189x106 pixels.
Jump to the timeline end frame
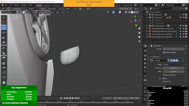[79, 98]
